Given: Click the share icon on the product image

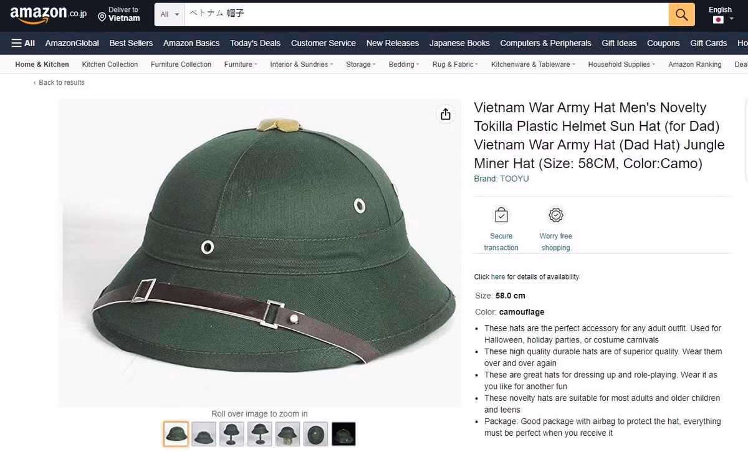Looking at the screenshot, I should [x=445, y=115].
